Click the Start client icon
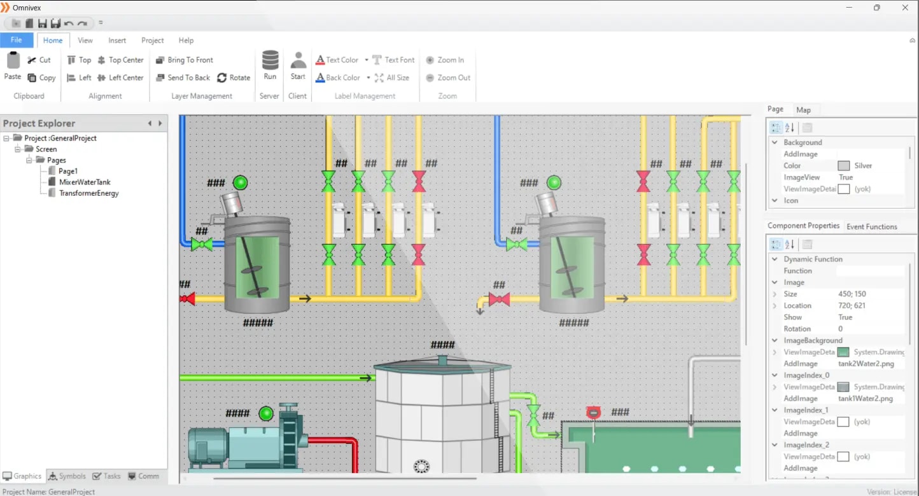This screenshot has width=919, height=496. pos(298,62)
